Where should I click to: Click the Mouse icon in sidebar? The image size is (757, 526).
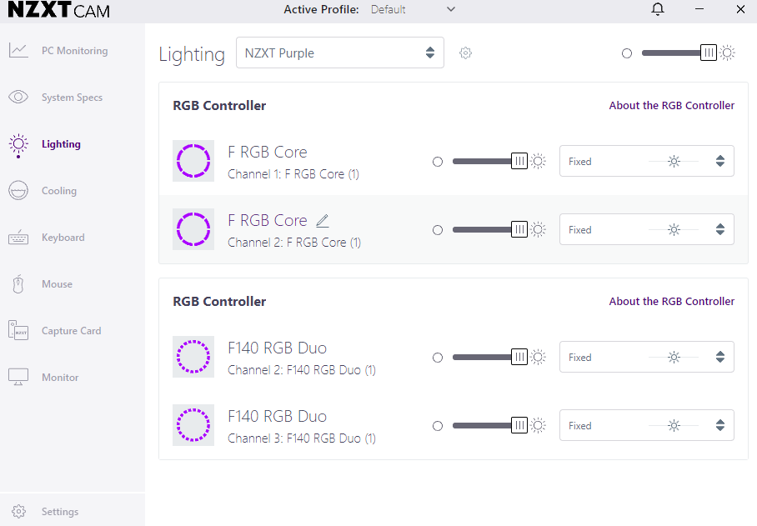coord(18,284)
